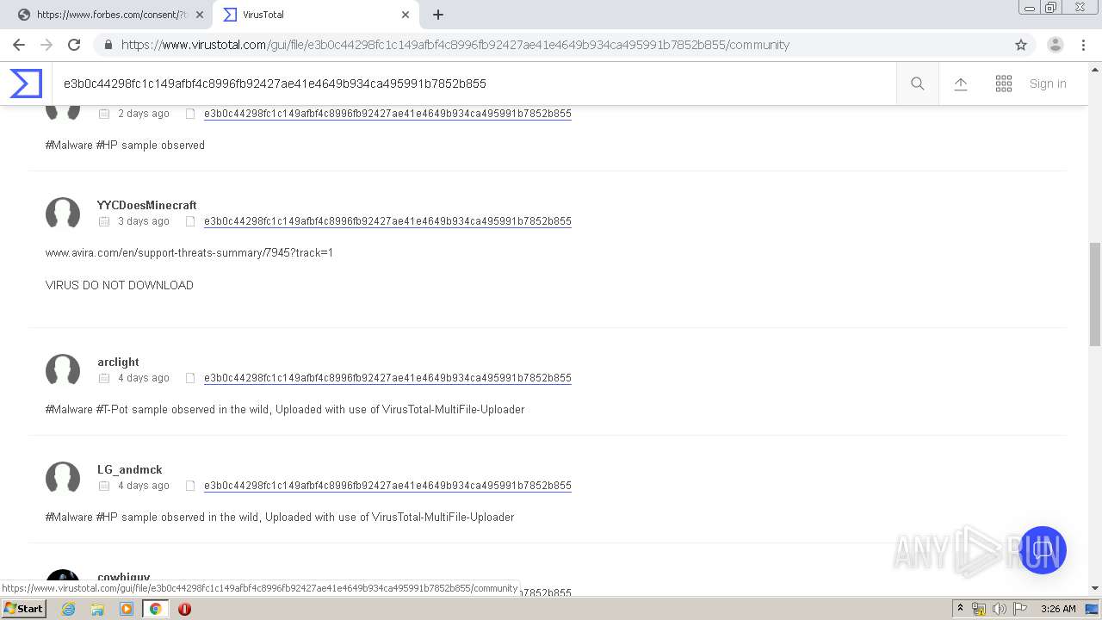Go back with browser back arrow
The width and height of the screenshot is (1102, 620).
coord(19,45)
